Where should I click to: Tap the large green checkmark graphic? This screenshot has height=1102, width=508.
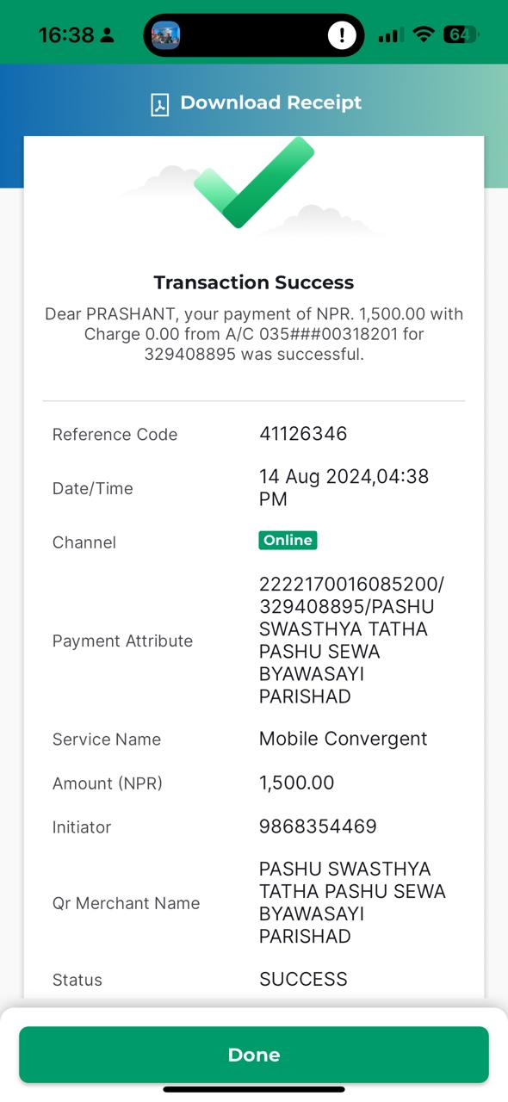point(254,183)
